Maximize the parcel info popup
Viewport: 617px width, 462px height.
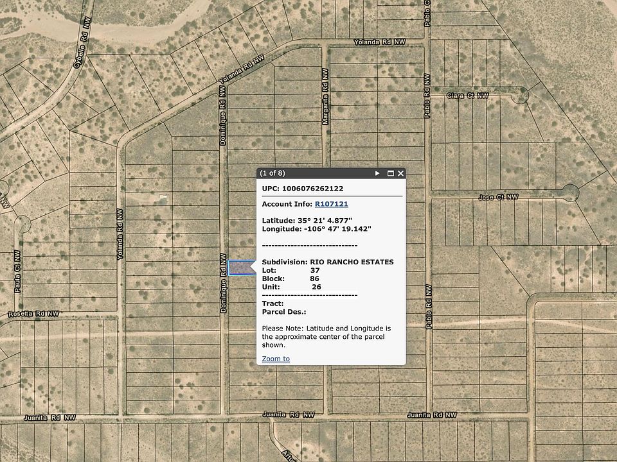(390, 173)
